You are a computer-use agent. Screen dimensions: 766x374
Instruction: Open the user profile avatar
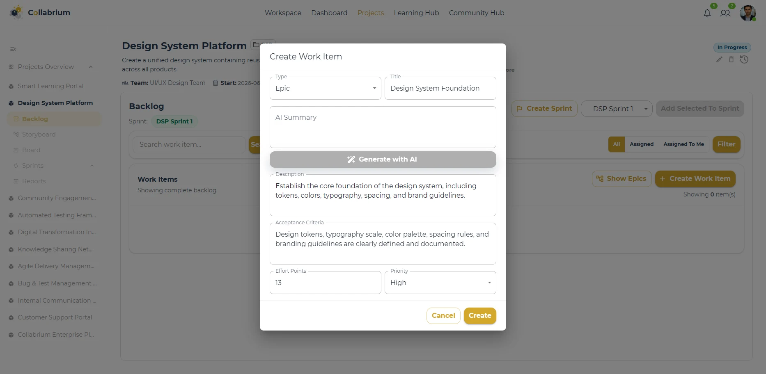(748, 13)
